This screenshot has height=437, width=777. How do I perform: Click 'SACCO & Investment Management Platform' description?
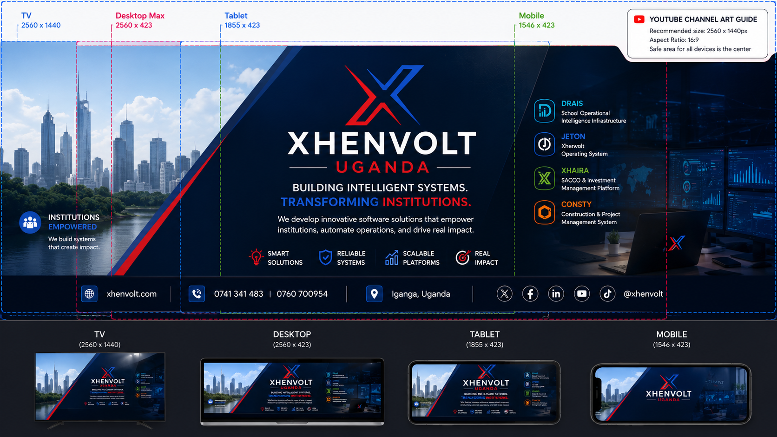[590, 184]
